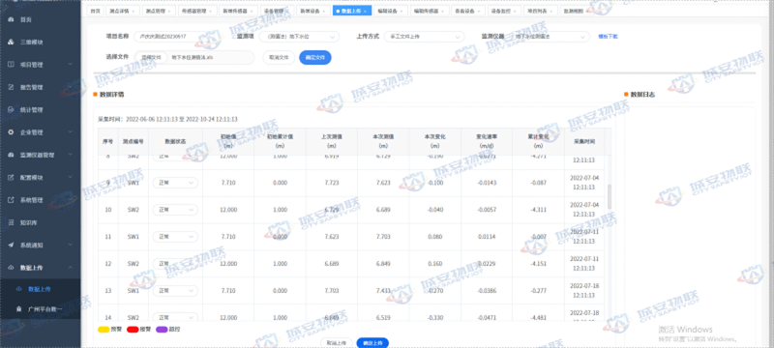Collapse the 数据上传 parent menu chevron
The width and height of the screenshot is (774, 348).
point(70,268)
